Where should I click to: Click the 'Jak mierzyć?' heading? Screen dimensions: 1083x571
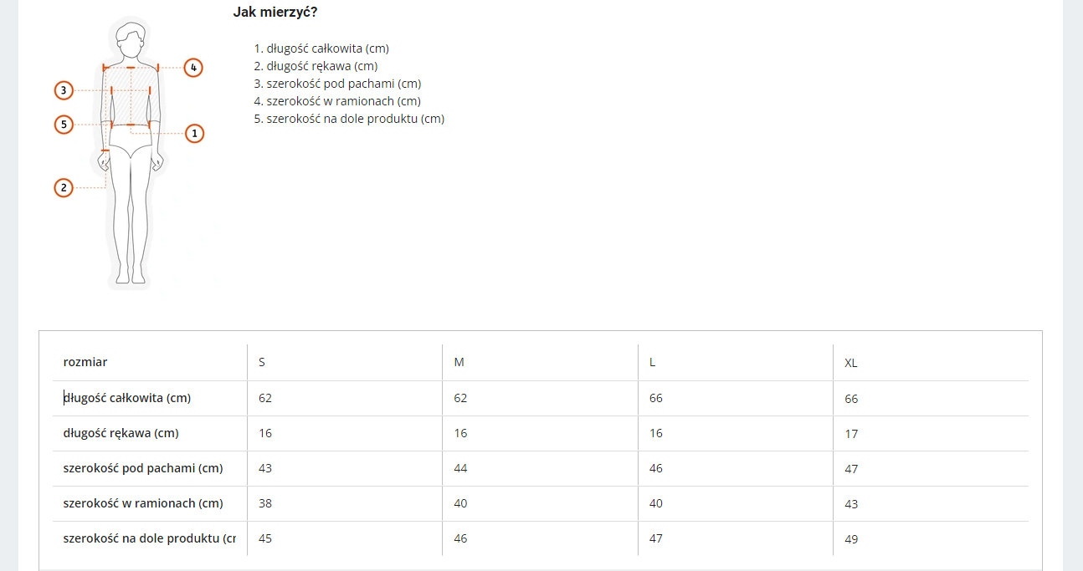tap(275, 12)
